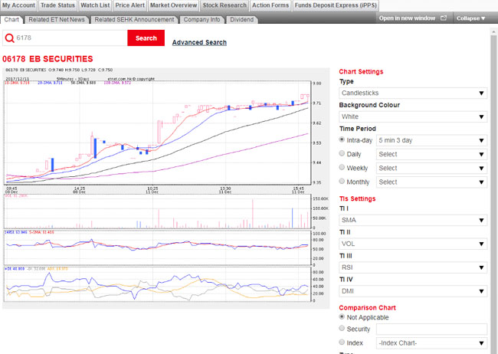498x354 pixels.
Task: Click the Comparison Chart heading
Action: coord(368,307)
